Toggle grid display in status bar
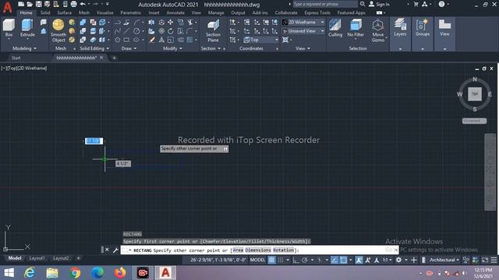Screen dimensions: 499x280 (271, 260)
